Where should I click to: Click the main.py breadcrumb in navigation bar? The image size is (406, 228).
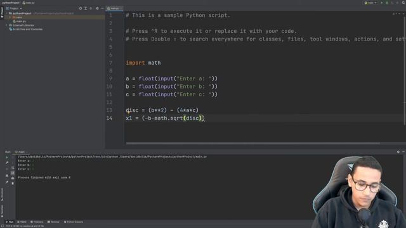(x=29, y=3)
